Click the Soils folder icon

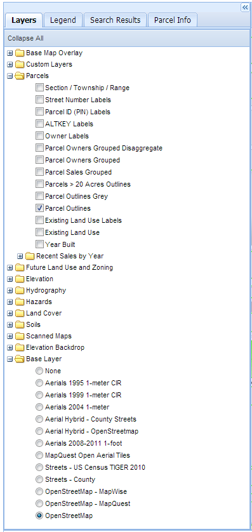(x=20, y=324)
